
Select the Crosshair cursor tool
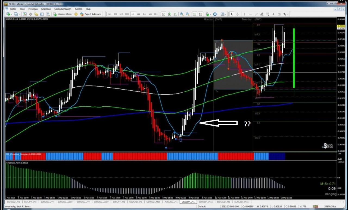point(238,14)
